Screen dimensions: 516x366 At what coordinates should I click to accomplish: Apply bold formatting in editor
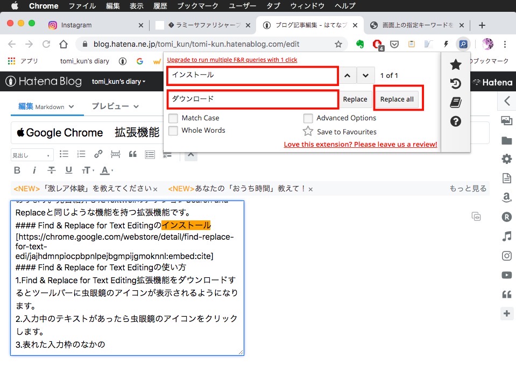[x=17, y=170]
